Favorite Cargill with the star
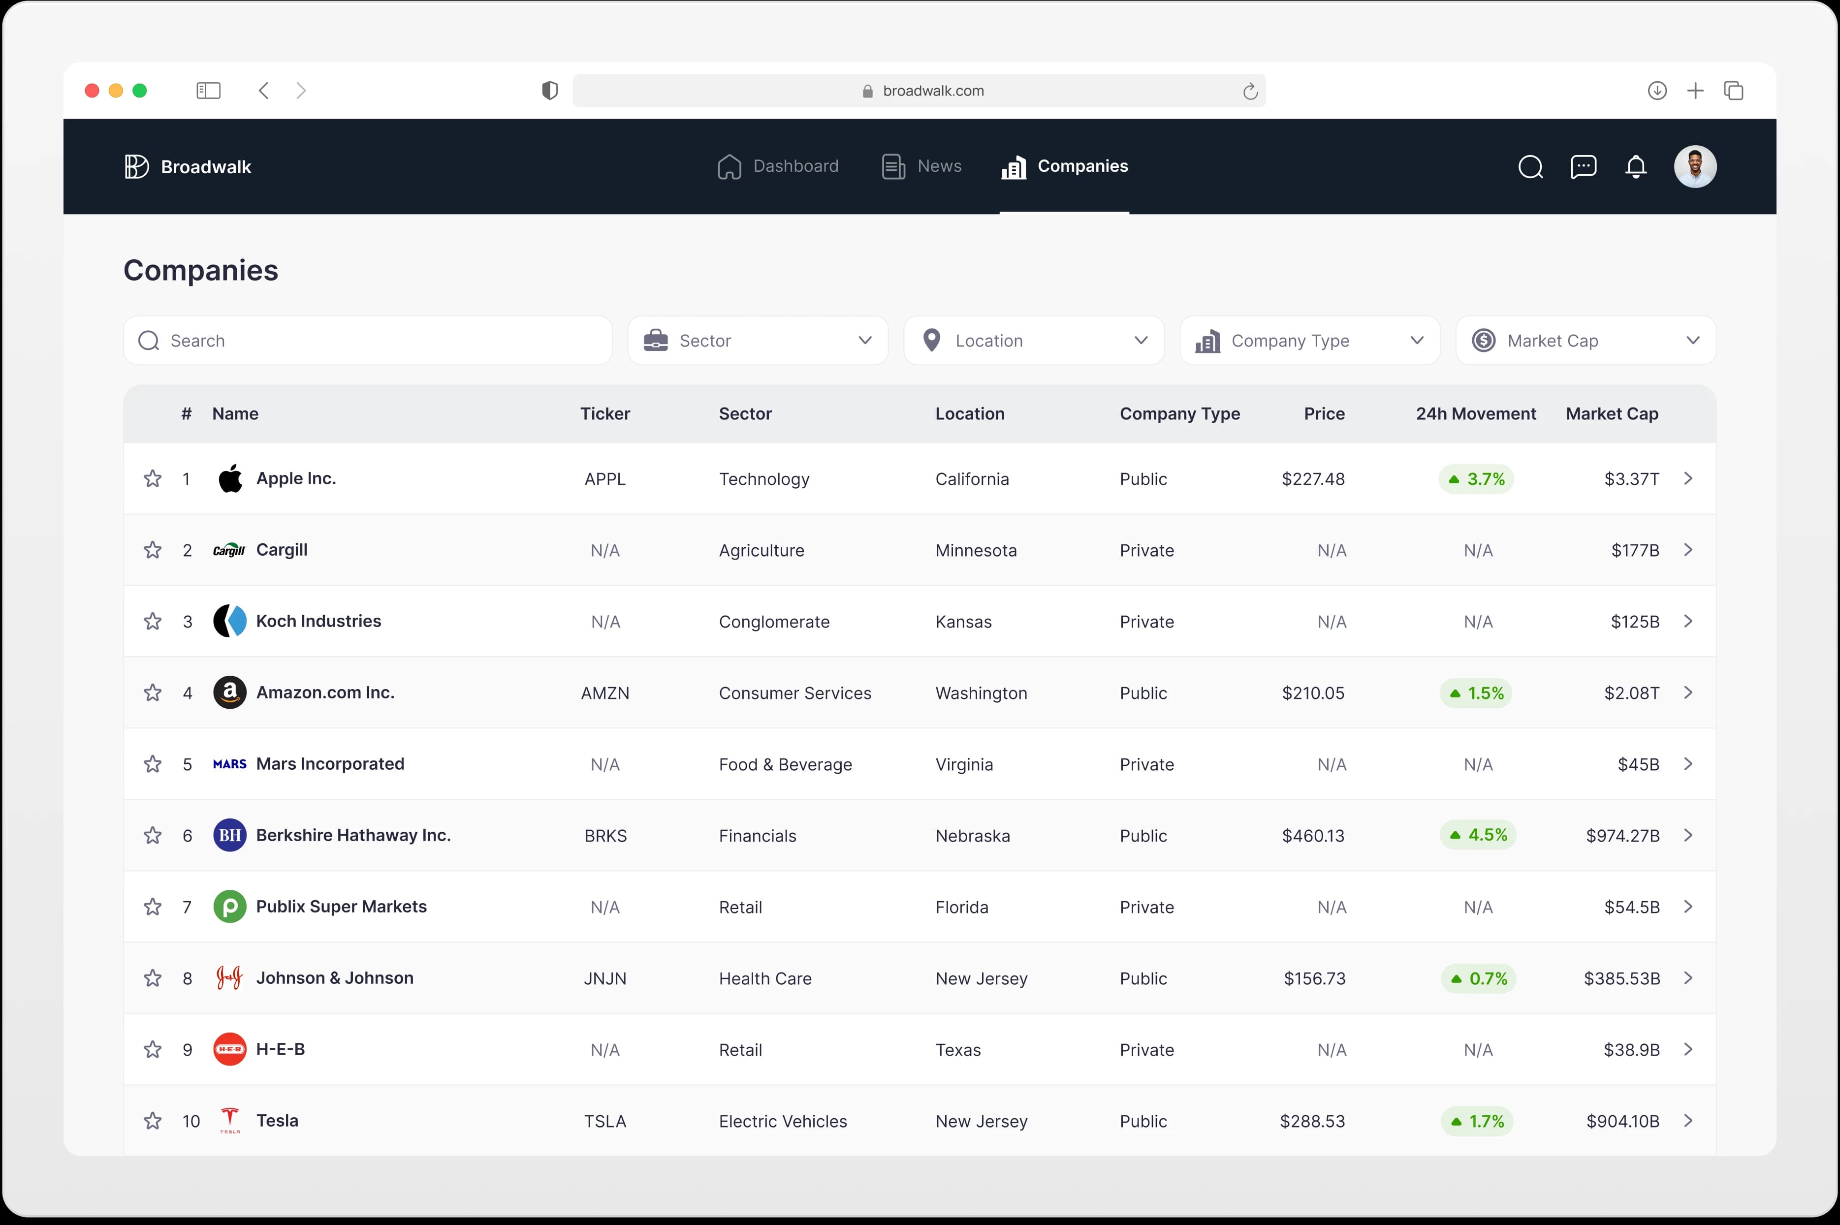 coord(153,551)
